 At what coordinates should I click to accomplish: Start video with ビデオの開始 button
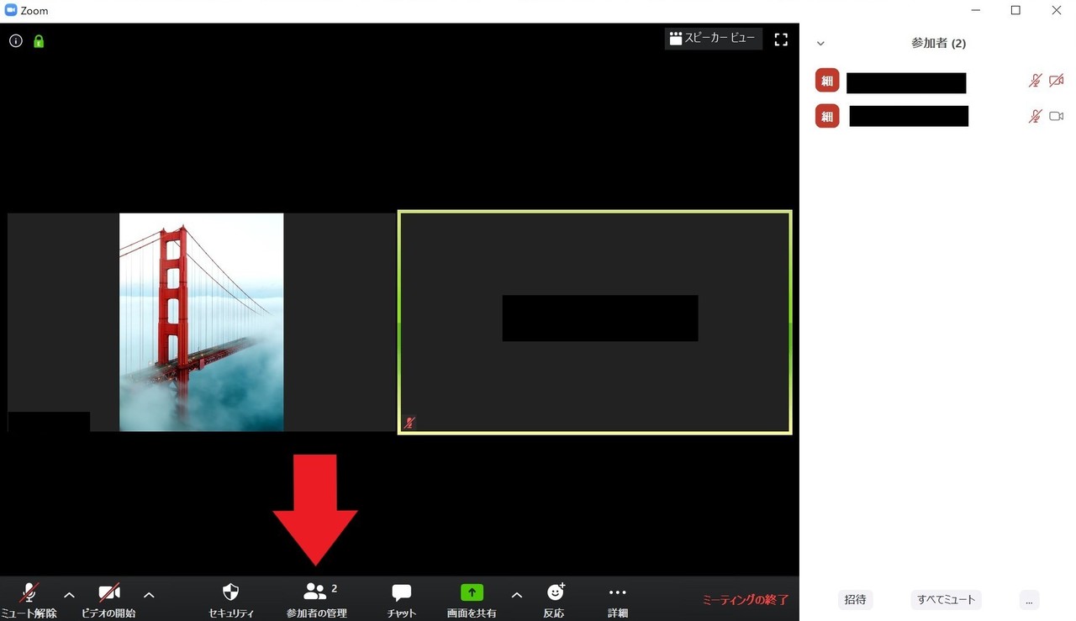click(x=108, y=600)
